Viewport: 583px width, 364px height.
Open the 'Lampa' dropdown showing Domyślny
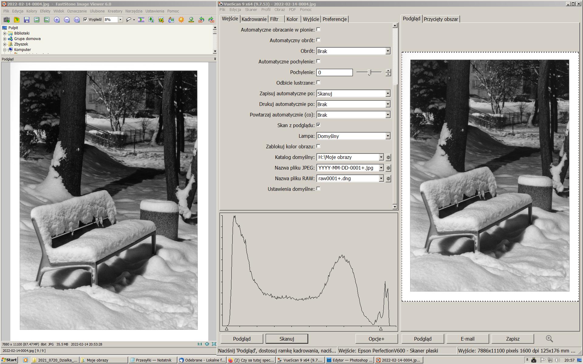[x=388, y=136]
